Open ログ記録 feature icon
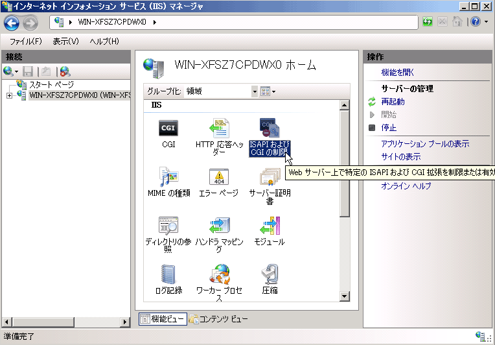The height and width of the screenshot is (345, 495). 168,275
